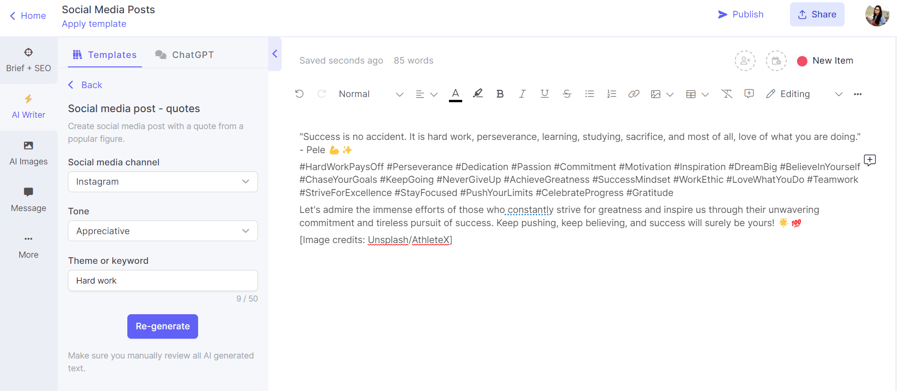
Task: Open the Message sidebar panel
Action: (x=29, y=200)
